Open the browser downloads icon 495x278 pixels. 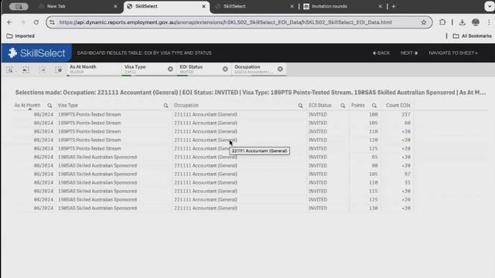(463, 22)
